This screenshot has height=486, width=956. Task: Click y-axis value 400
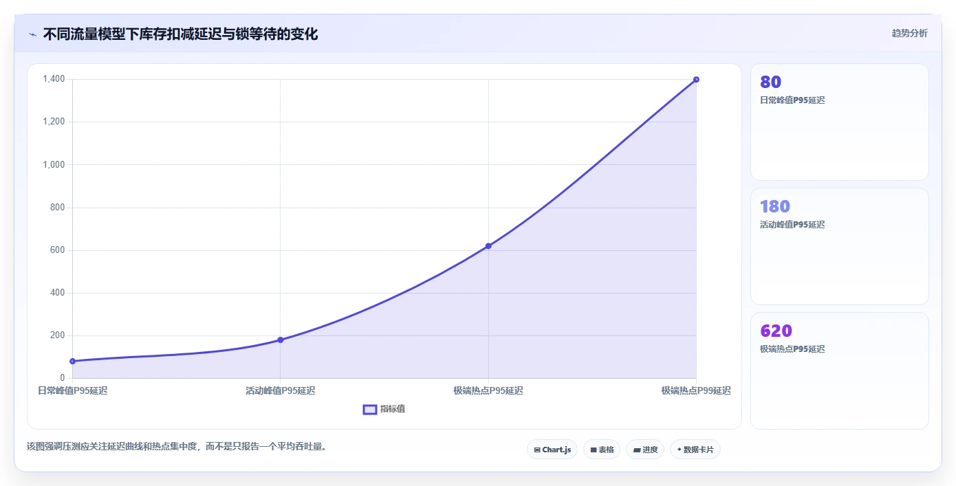coord(58,293)
